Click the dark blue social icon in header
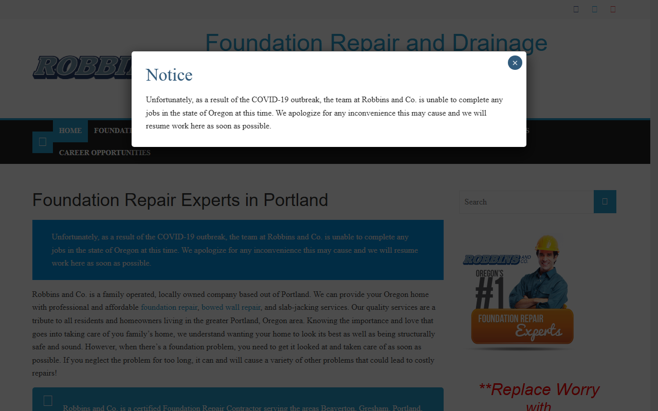Image resolution: width=658 pixels, height=411 pixels. tap(576, 9)
